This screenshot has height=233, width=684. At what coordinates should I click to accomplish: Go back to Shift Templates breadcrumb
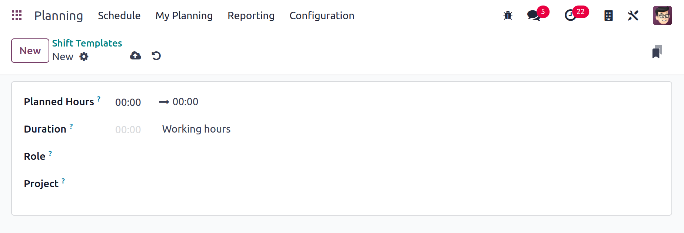click(x=87, y=43)
